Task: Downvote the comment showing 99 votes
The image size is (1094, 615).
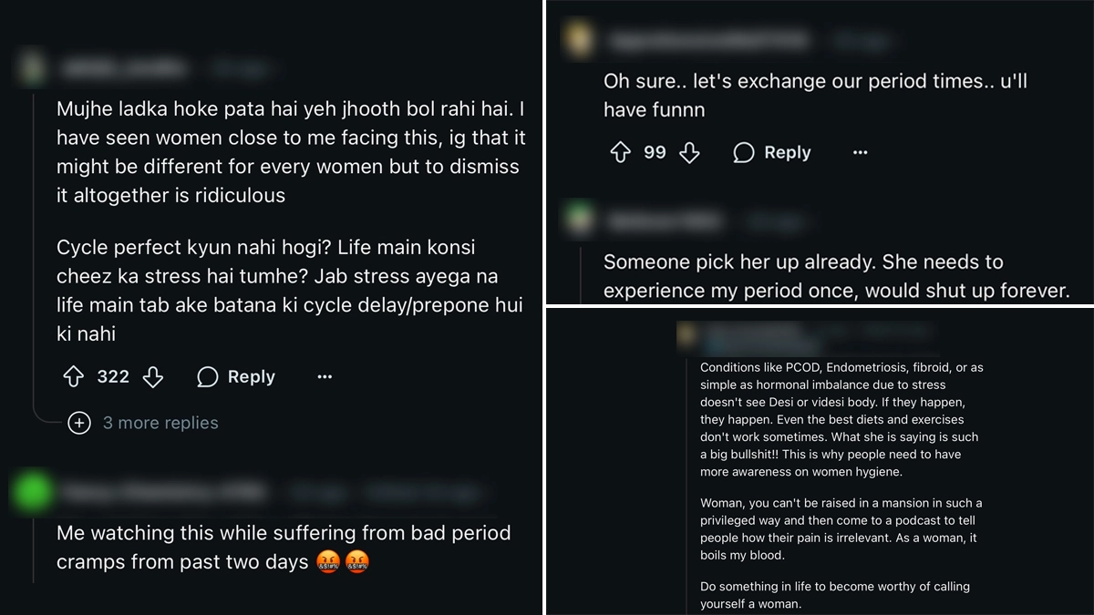Action: pyautogui.click(x=689, y=152)
